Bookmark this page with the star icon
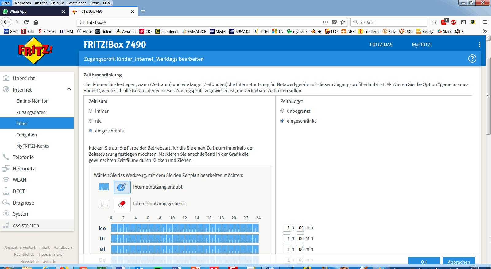 tap(343, 22)
